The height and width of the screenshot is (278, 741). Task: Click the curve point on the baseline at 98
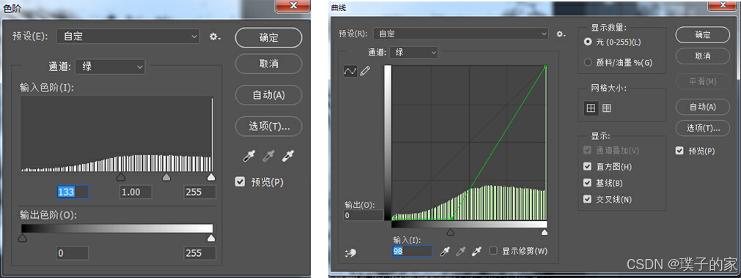(x=451, y=219)
